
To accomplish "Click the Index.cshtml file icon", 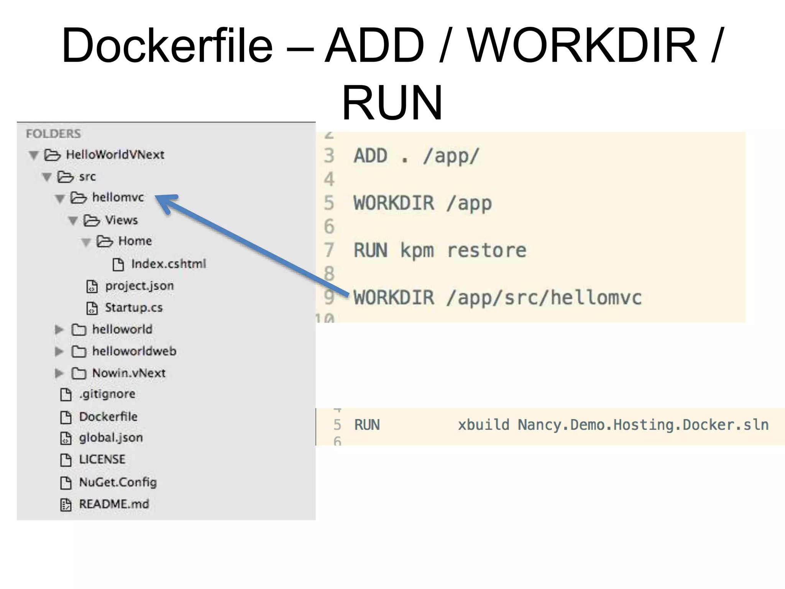I will pyautogui.click(x=118, y=264).
